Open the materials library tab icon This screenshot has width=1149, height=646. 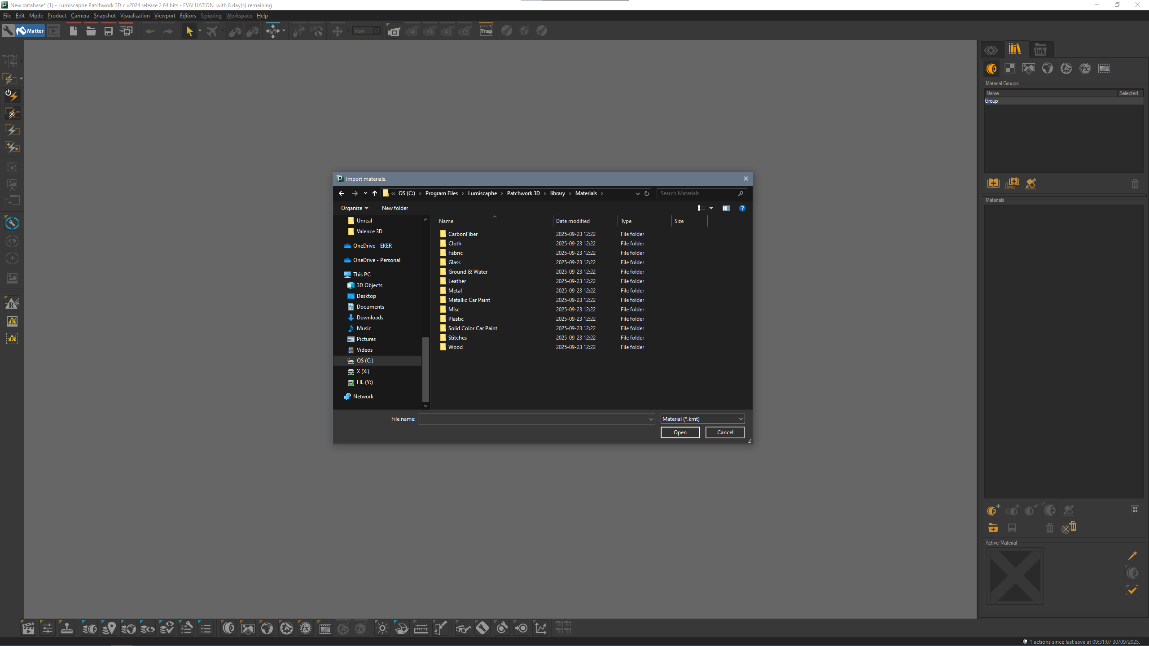[992, 69]
